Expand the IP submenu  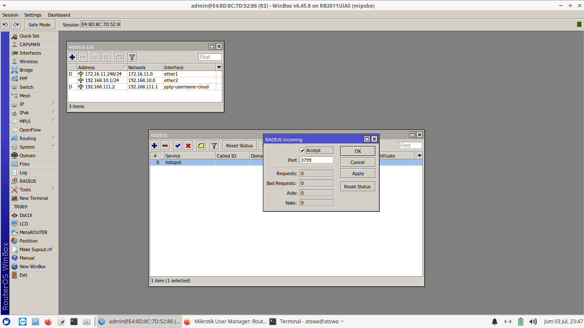click(x=34, y=104)
